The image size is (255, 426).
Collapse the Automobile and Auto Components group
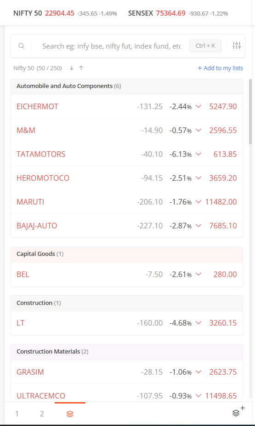(127, 86)
